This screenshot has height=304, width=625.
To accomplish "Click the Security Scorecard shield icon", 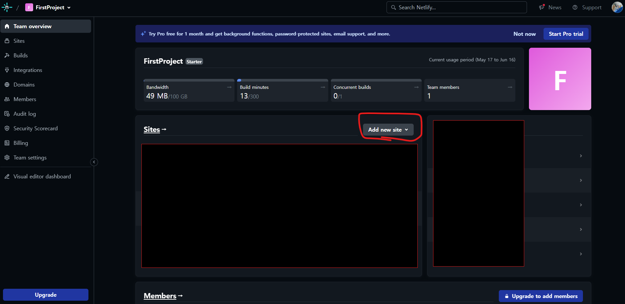I will [7, 128].
